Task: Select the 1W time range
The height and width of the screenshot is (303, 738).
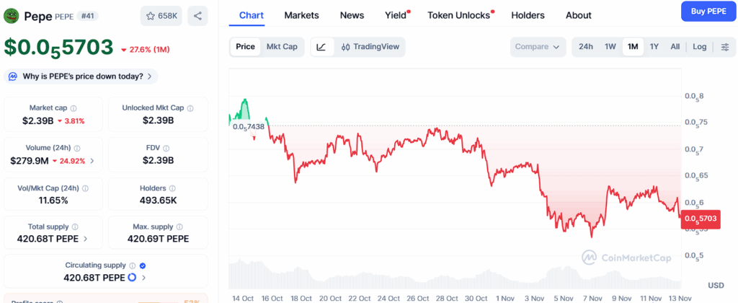Action: [610, 47]
